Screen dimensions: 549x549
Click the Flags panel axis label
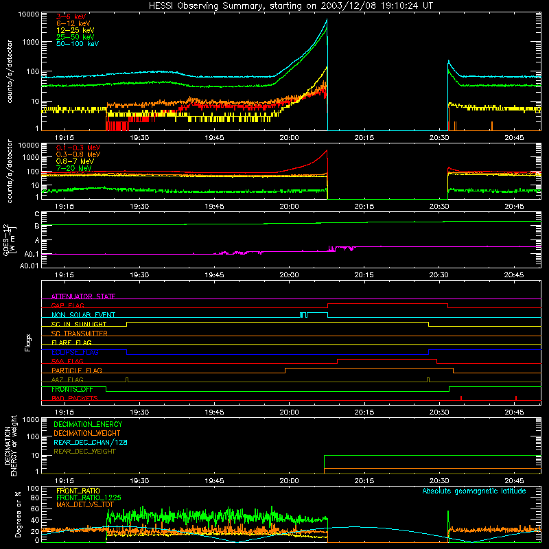pos(28,342)
